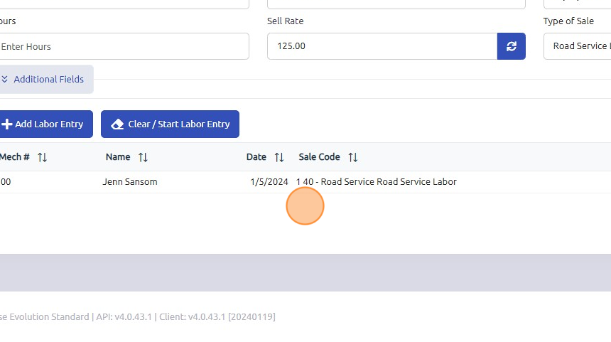
Task: Click the refresh icon beside Sell Rate
Action: 512,46
